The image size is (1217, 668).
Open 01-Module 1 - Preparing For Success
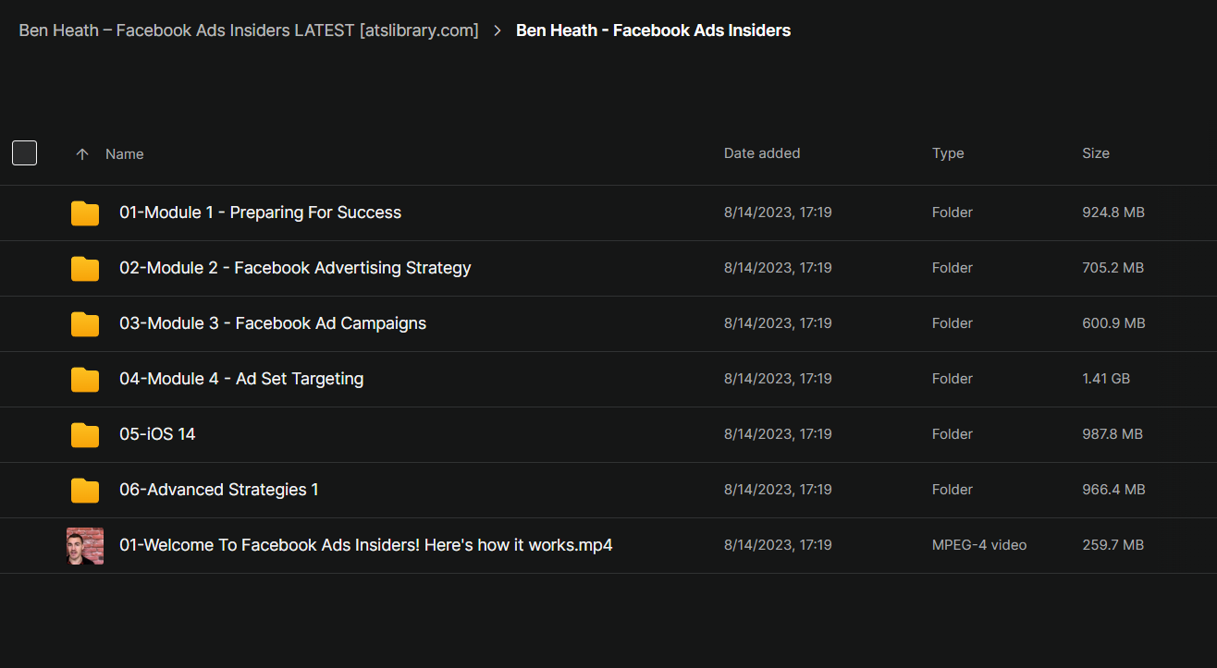(260, 213)
